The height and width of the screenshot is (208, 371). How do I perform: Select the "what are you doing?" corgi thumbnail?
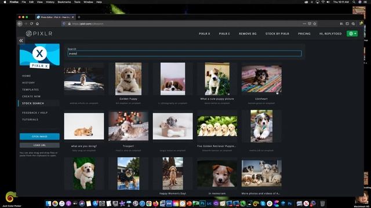84,126
